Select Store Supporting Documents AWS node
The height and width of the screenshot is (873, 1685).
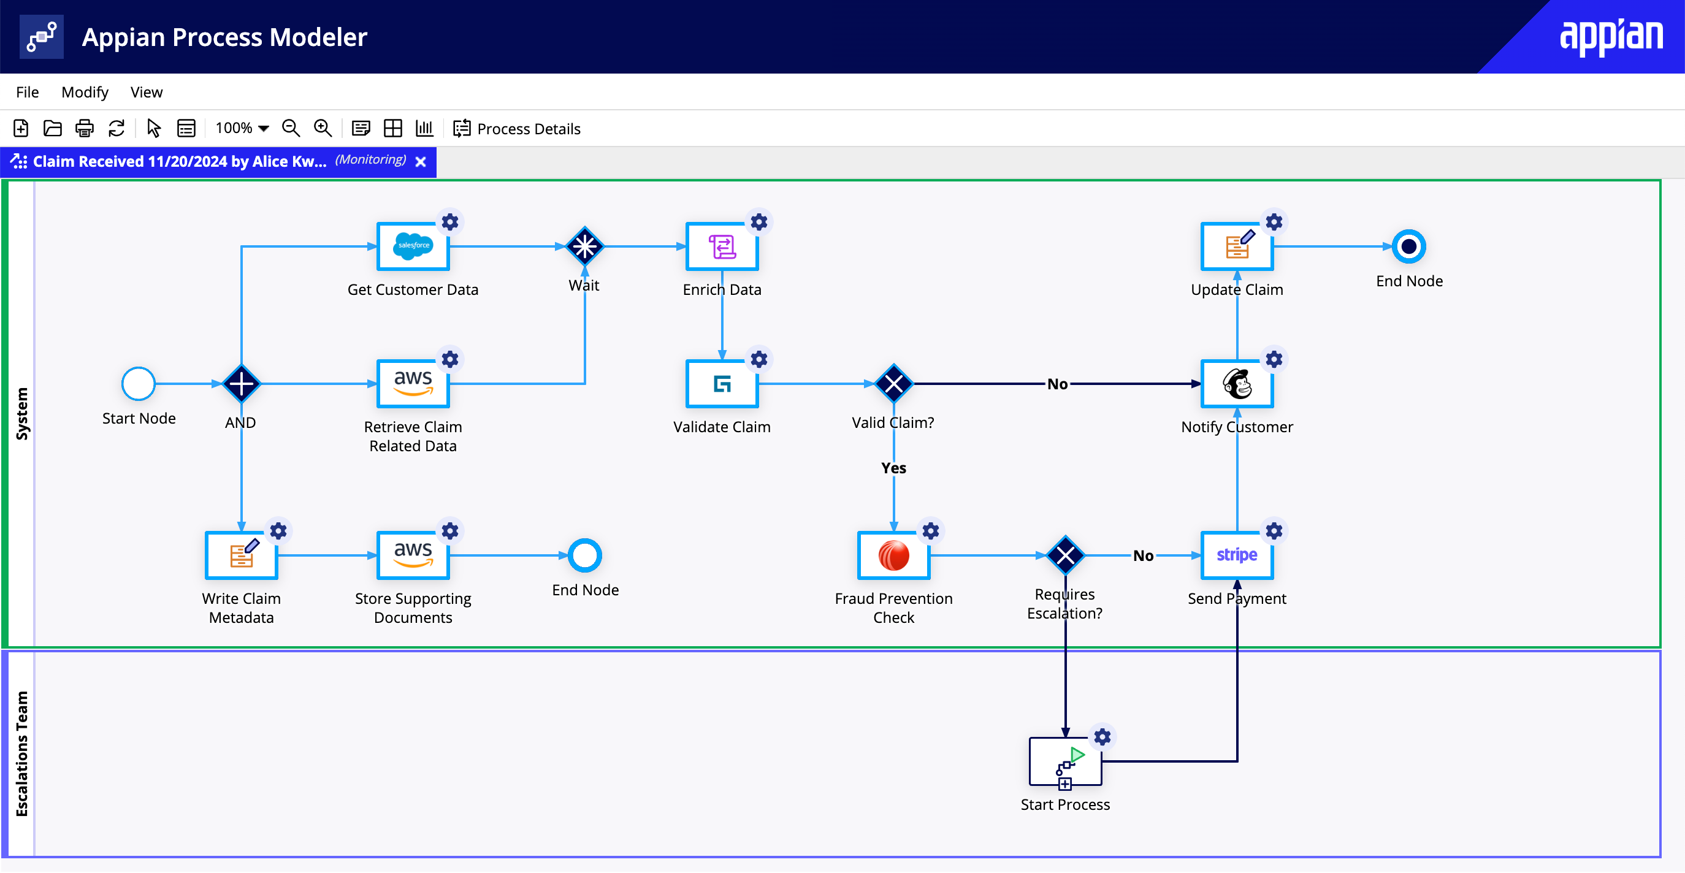[413, 556]
